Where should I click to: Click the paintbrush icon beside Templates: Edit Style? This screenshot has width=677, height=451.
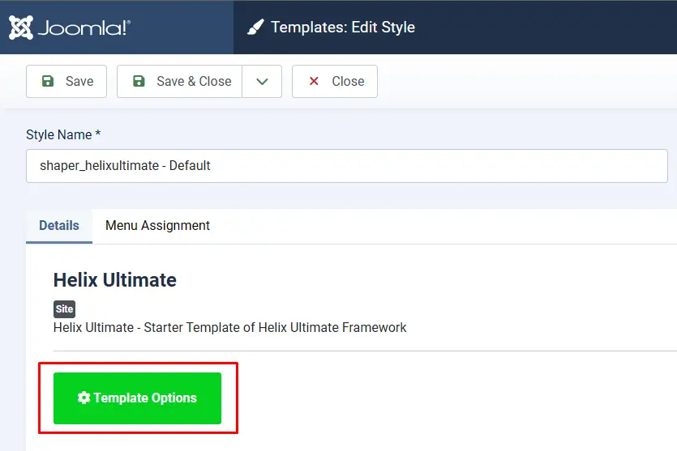click(x=255, y=28)
